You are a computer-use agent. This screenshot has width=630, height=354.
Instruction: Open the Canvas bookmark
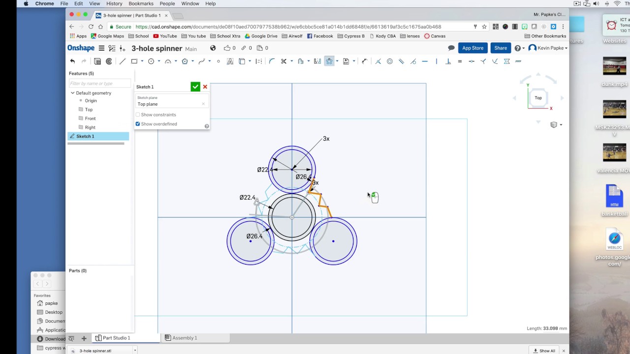435,36
